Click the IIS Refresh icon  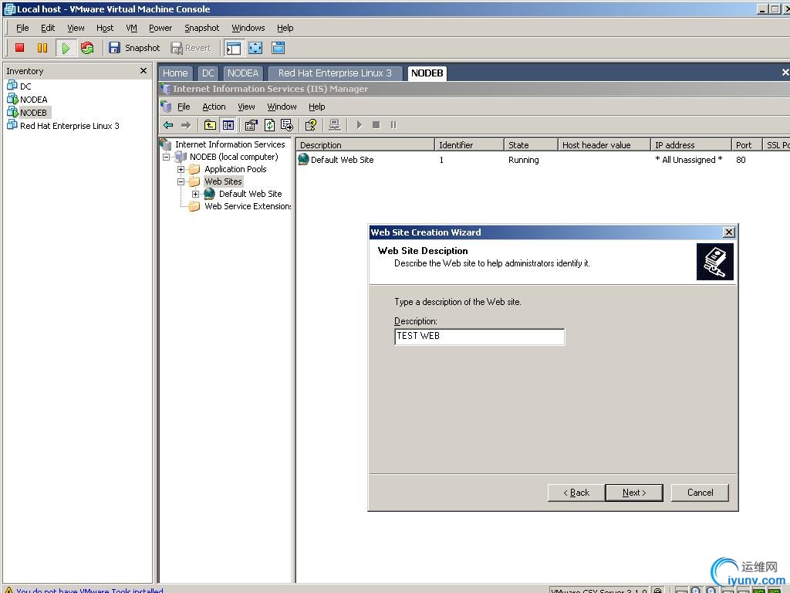(269, 124)
